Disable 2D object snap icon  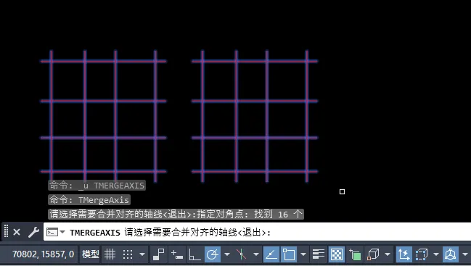pyautogui.click(x=289, y=254)
